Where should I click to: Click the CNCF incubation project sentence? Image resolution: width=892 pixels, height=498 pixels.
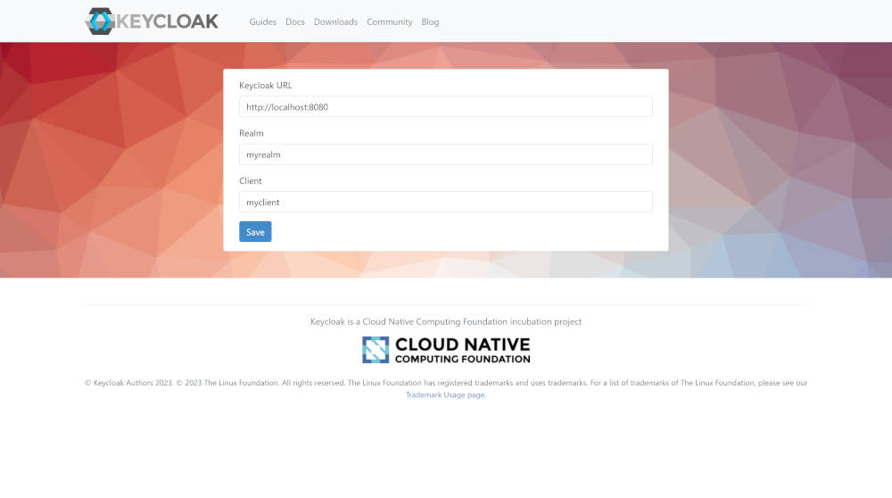446,321
